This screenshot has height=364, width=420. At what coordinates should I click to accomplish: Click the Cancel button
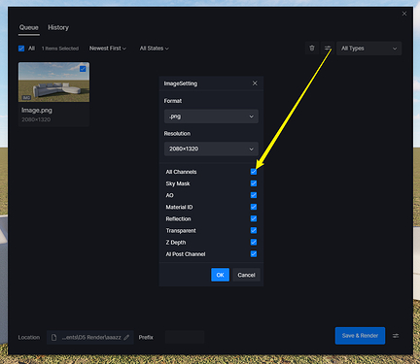[246, 275]
